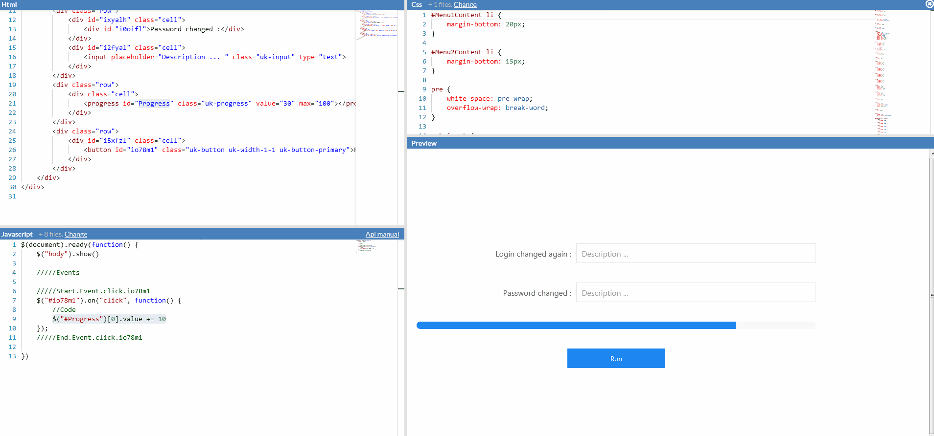The image size is (934, 436).
Task: Click the HTML editor minimap
Action: click(376, 24)
